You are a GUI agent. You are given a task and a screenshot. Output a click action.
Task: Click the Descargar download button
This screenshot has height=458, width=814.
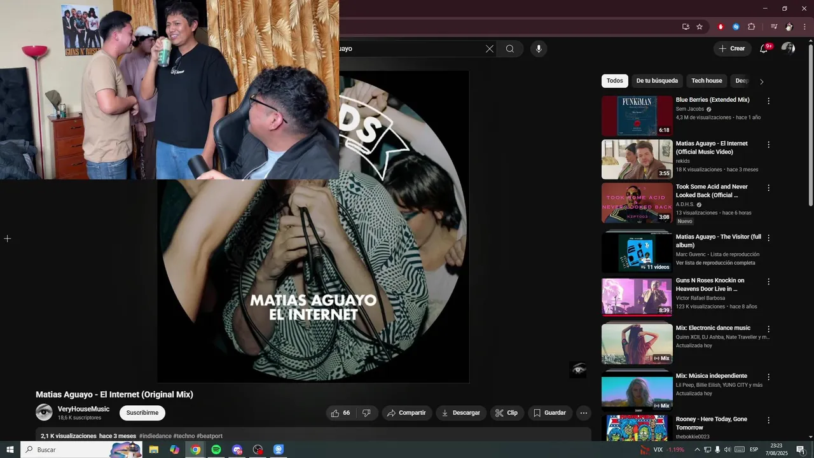[x=461, y=413]
